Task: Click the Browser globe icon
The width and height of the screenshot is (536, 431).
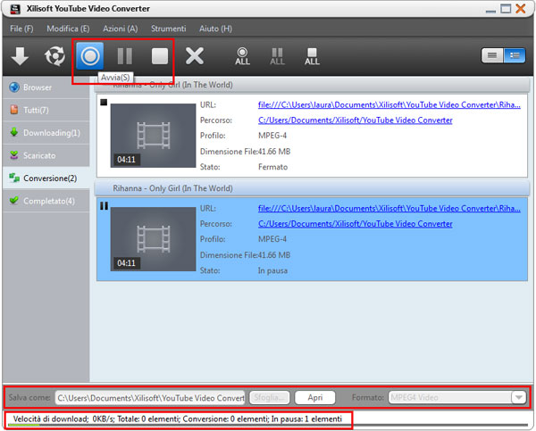Action: click(x=14, y=87)
